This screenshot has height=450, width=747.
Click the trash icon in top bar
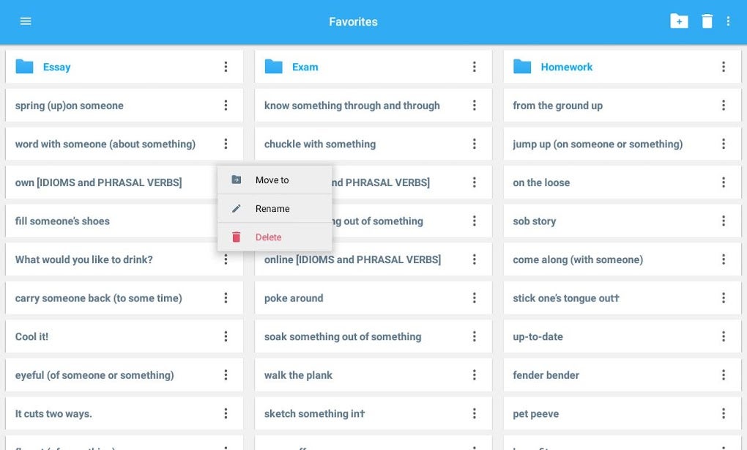[x=707, y=21]
